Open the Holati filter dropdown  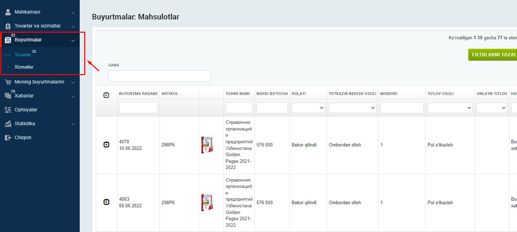point(308,108)
